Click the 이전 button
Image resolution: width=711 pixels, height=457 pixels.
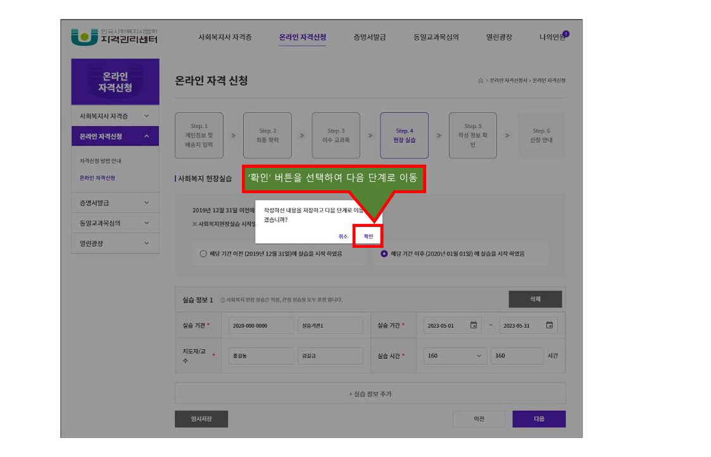(x=479, y=419)
